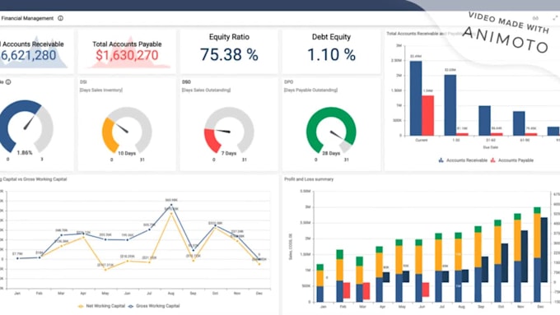Viewport: 560px width, 315px height.
Task: Click the info icon above the blue gauge
Action: point(8,82)
